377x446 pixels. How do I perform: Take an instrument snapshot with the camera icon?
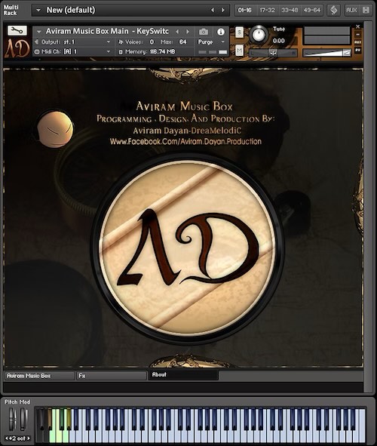[203, 32]
